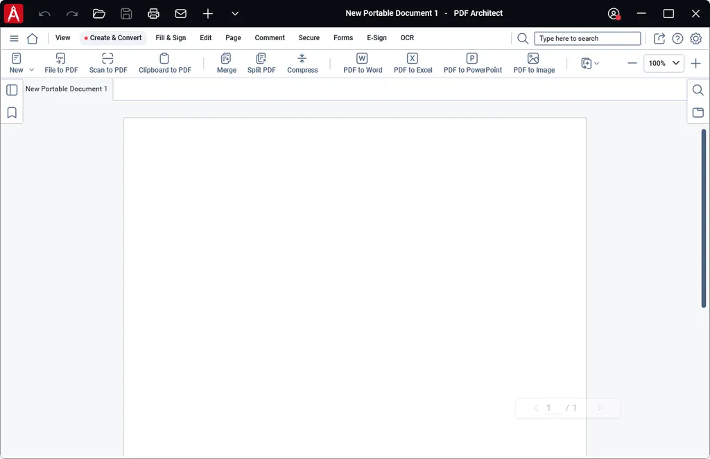Click Split PDF
Screen dimensions: 710x459
(x=261, y=63)
